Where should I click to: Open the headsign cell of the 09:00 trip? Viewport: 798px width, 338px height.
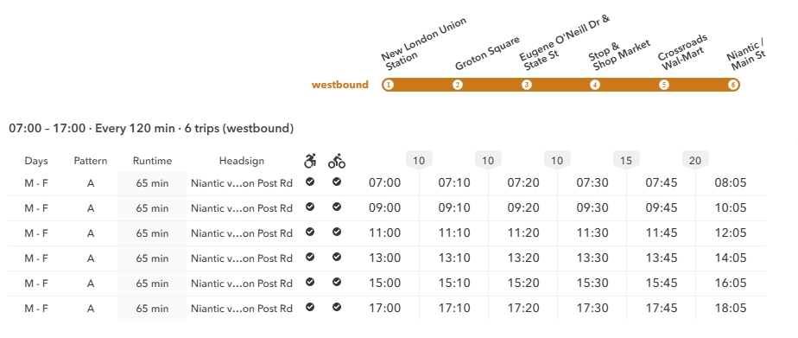(x=242, y=208)
